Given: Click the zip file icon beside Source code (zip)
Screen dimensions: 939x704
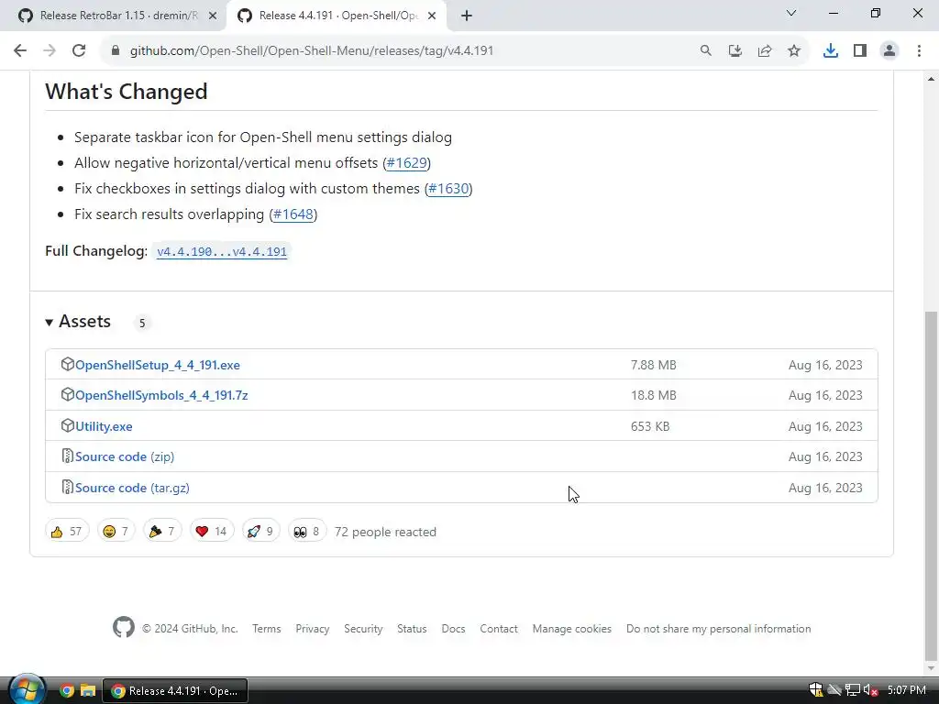Looking at the screenshot, I should (x=68, y=456).
